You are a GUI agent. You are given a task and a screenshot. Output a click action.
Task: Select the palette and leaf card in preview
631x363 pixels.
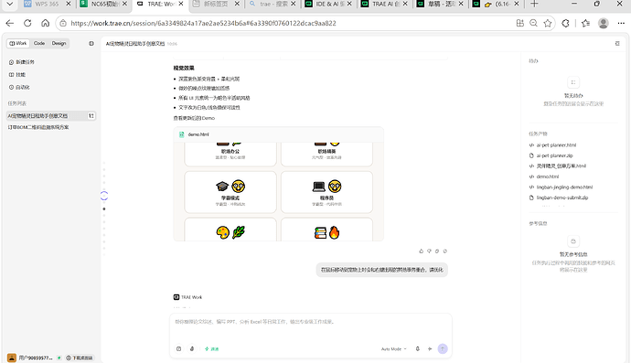pos(230,230)
